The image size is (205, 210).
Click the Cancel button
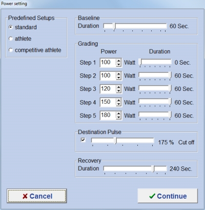point(37,196)
